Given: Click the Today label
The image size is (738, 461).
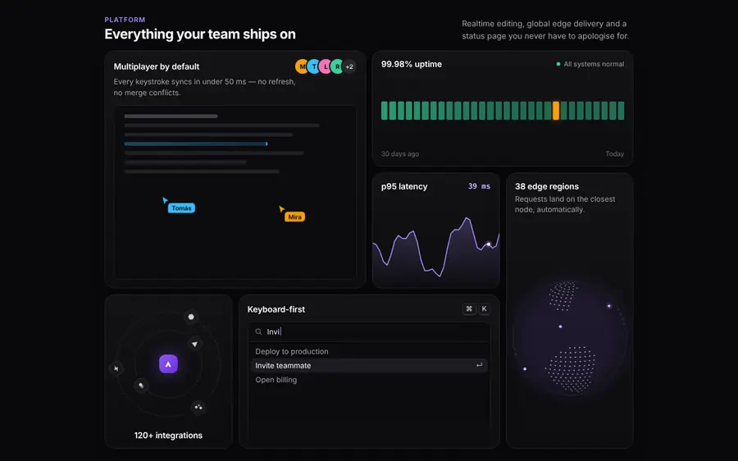Looking at the screenshot, I should (615, 154).
